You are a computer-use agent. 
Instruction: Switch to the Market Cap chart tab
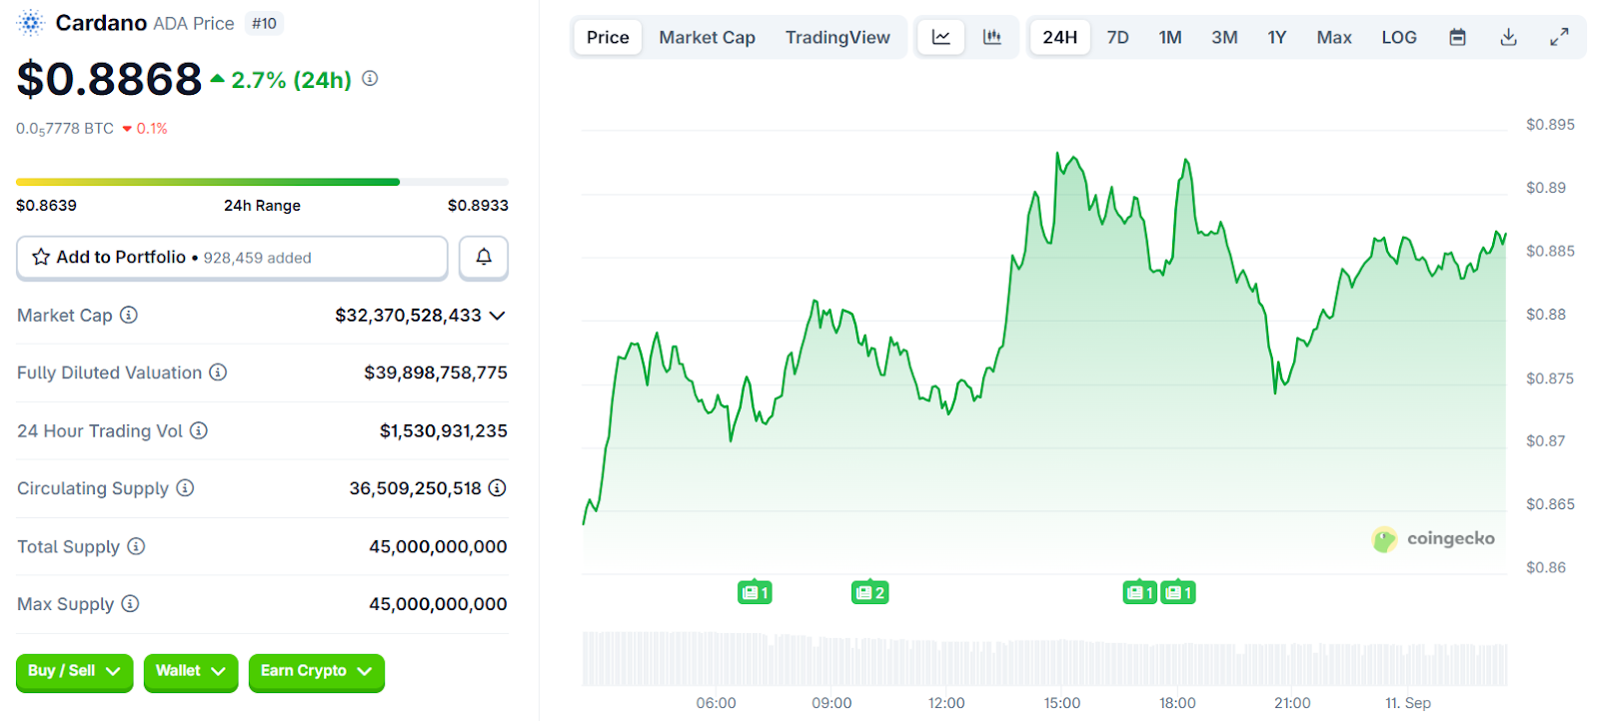(707, 37)
